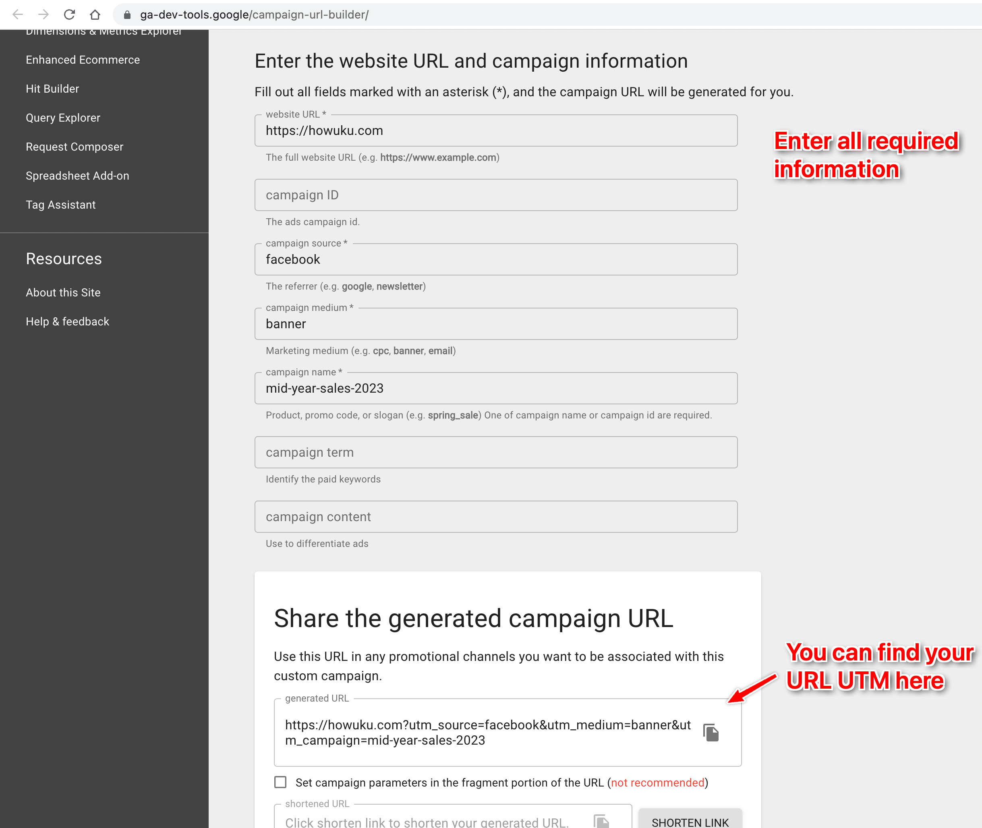Open Hit Builder in sidebar
The width and height of the screenshot is (982, 828).
tap(52, 89)
